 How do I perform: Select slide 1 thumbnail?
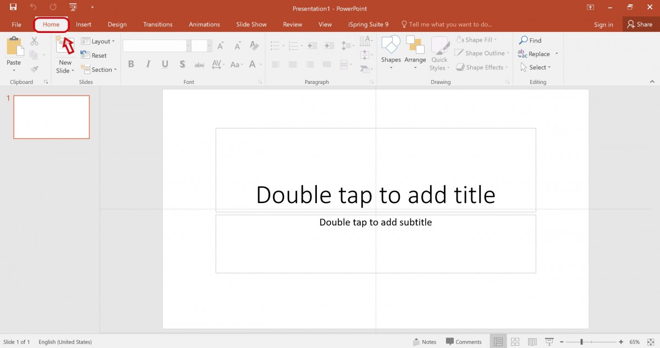51,117
